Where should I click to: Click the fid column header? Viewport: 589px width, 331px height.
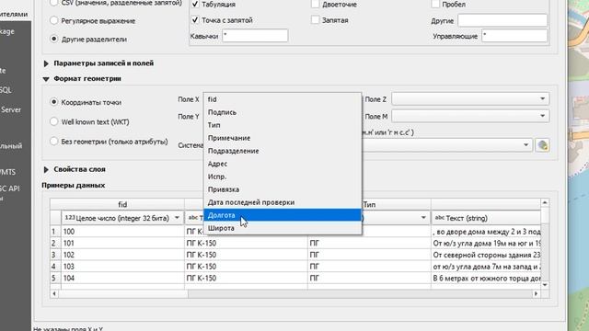(x=122, y=204)
